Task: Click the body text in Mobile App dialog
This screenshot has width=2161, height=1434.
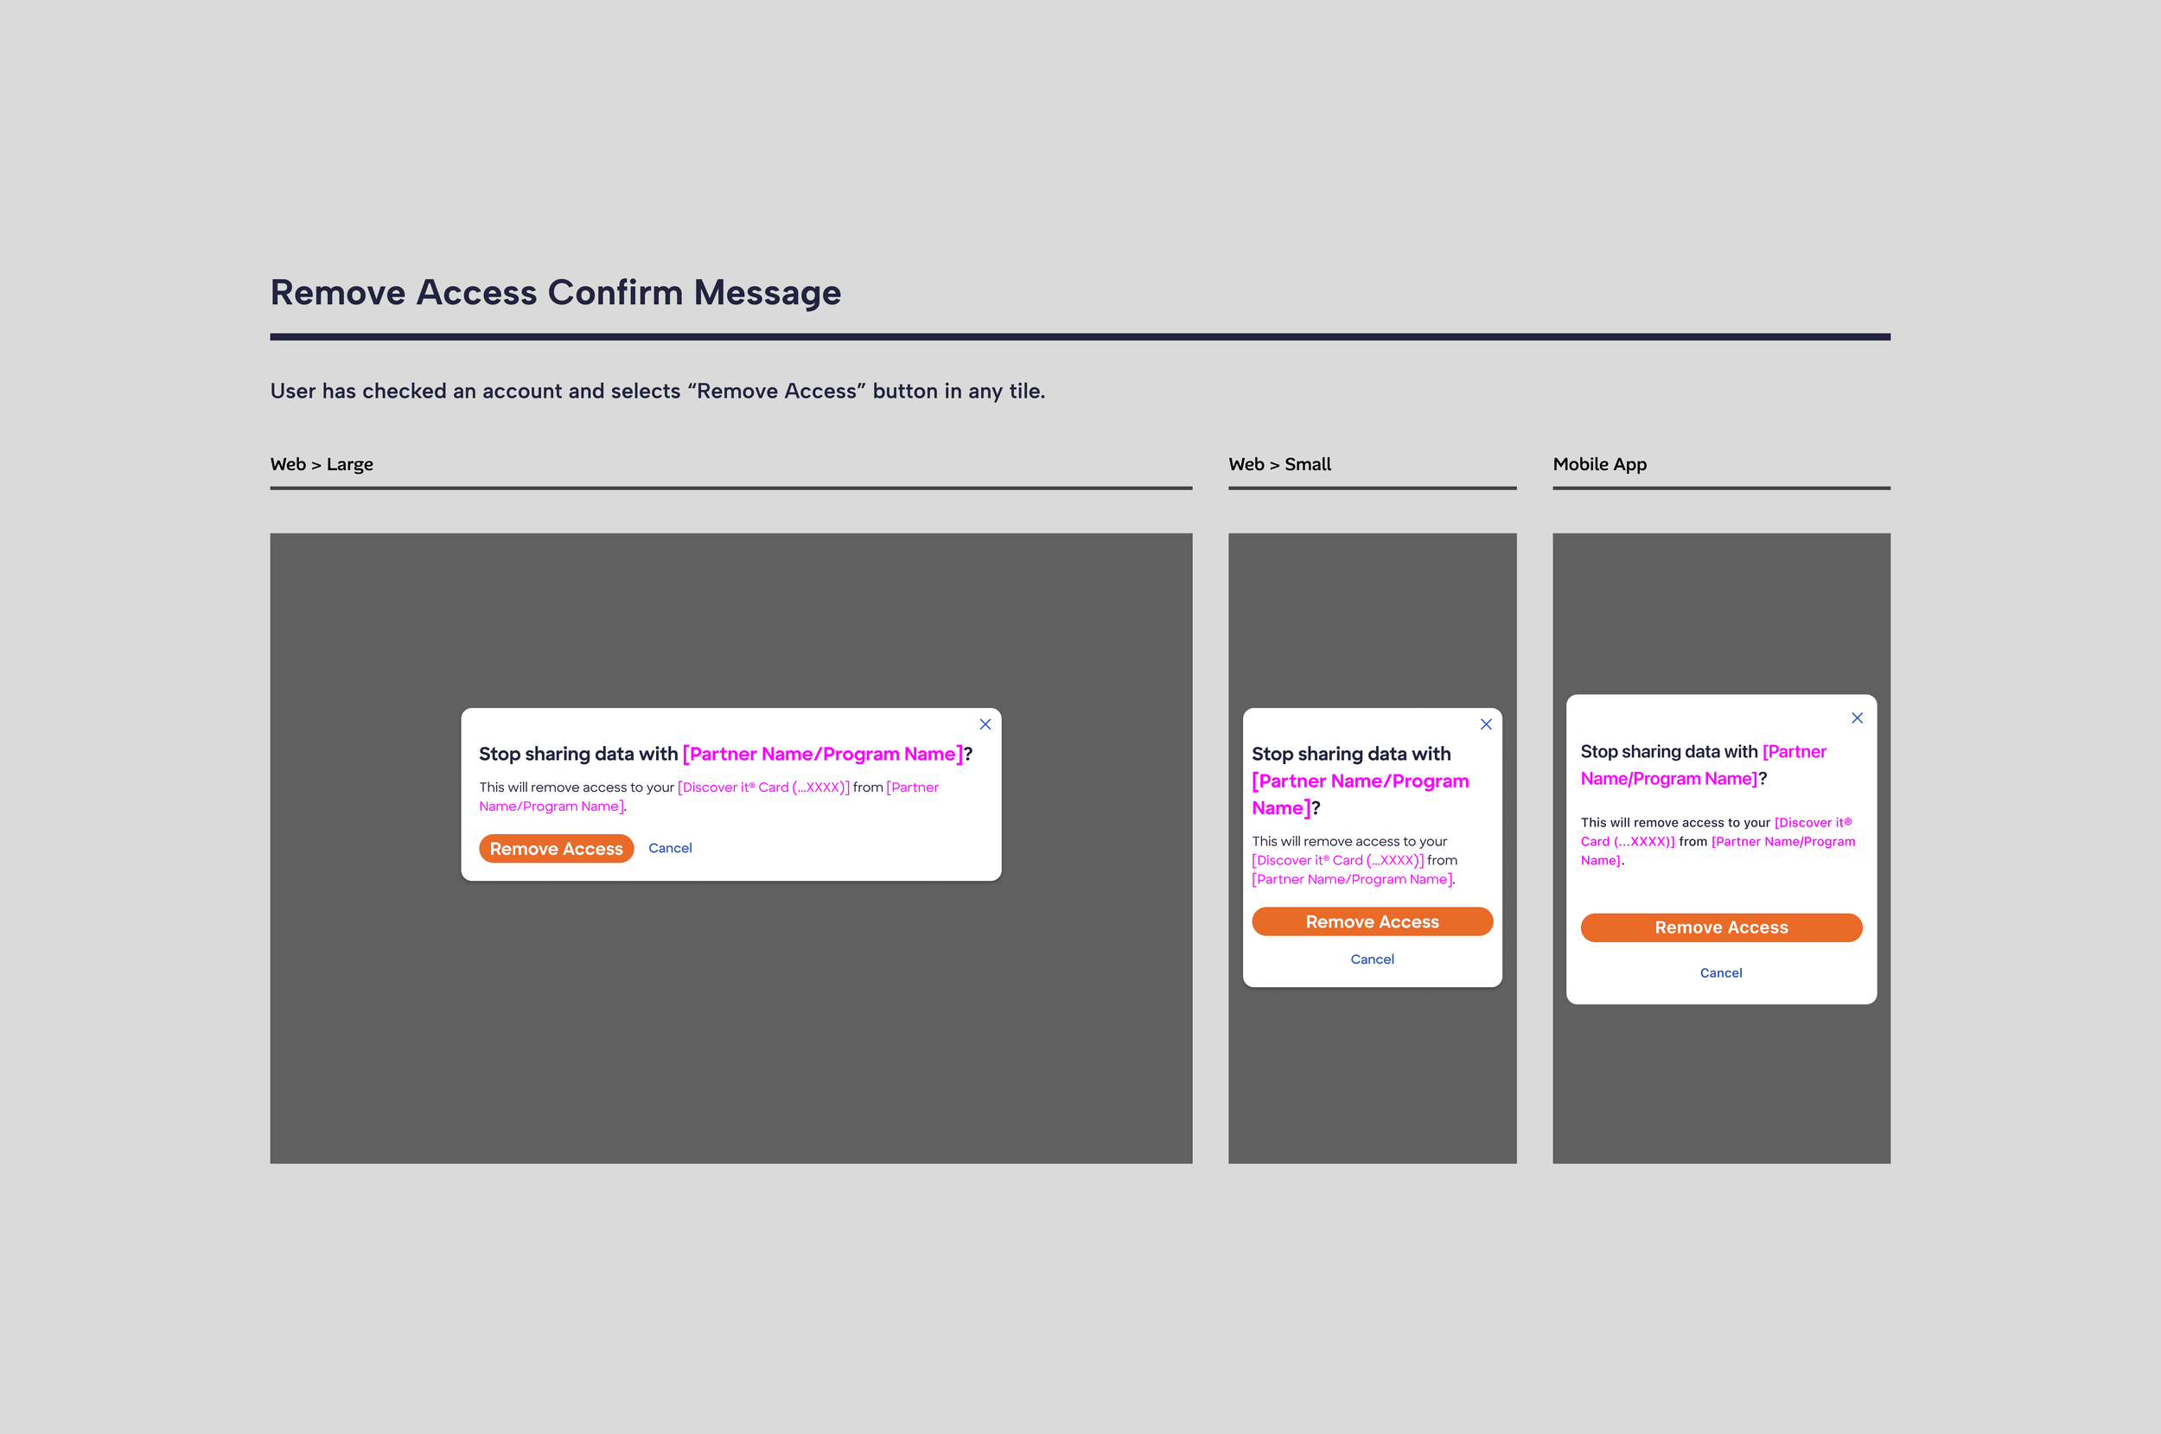Action: click(1718, 841)
